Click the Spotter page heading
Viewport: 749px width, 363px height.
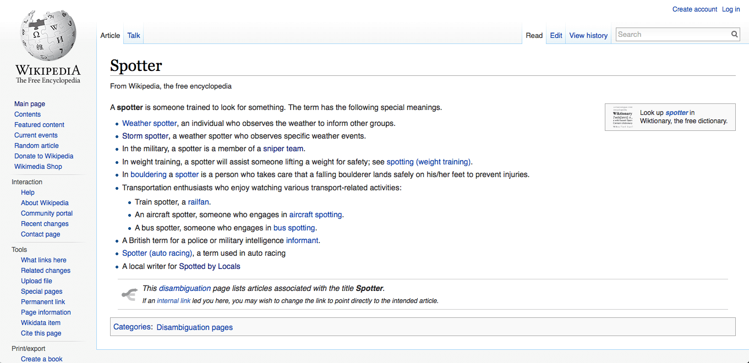click(x=136, y=65)
